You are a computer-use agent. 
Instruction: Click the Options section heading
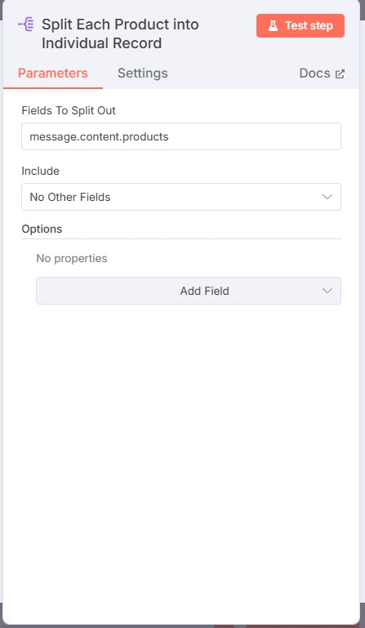coord(42,229)
